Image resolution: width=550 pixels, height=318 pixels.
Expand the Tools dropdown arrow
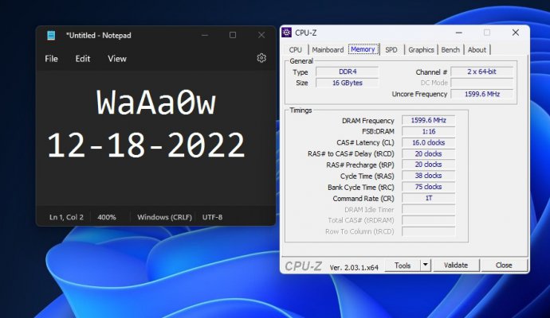coord(425,266)
